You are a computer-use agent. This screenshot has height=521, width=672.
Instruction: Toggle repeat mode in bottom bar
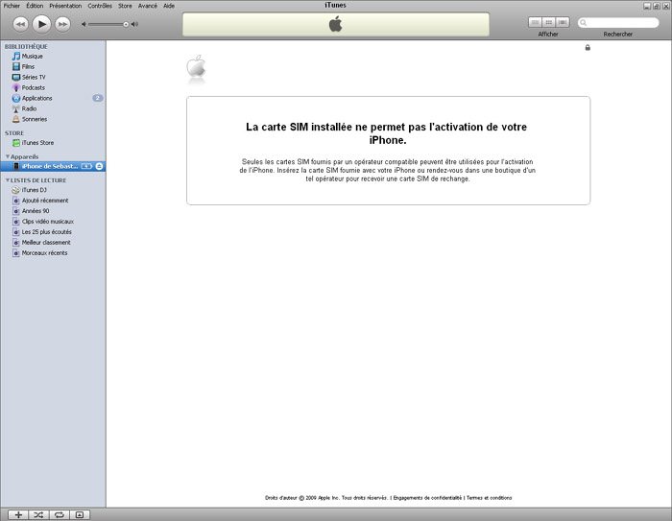coord(60,515)
